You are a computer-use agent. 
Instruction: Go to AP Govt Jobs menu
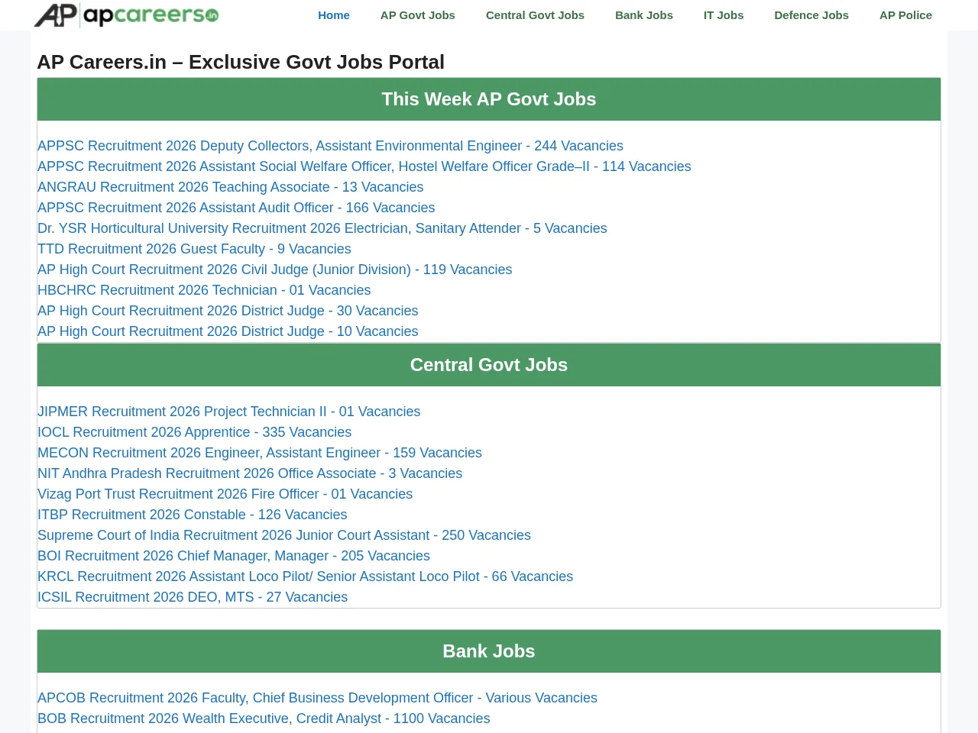pyautogui.click(x=418, y=15)
